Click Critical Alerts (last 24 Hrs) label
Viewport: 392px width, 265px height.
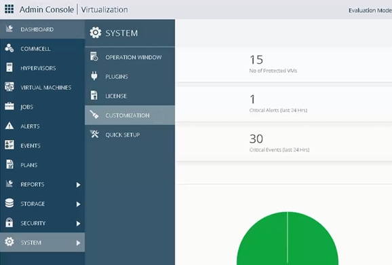(x=278, y=110)
